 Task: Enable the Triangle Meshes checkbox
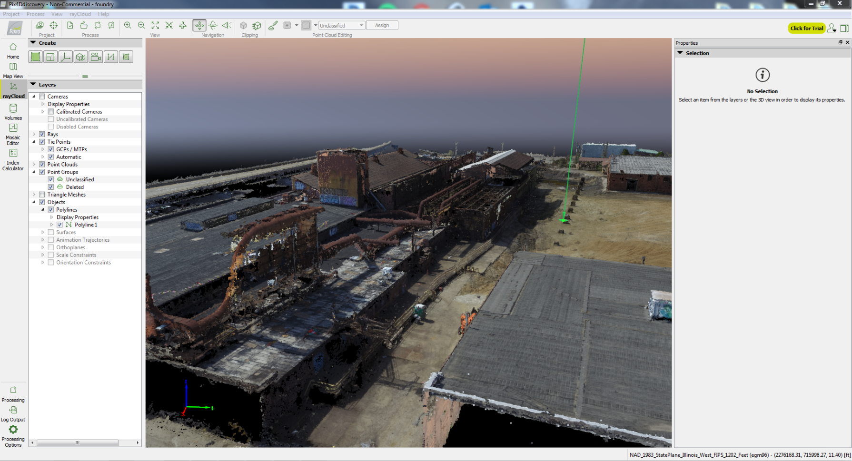pyautogui.click(x=42, y=195)
